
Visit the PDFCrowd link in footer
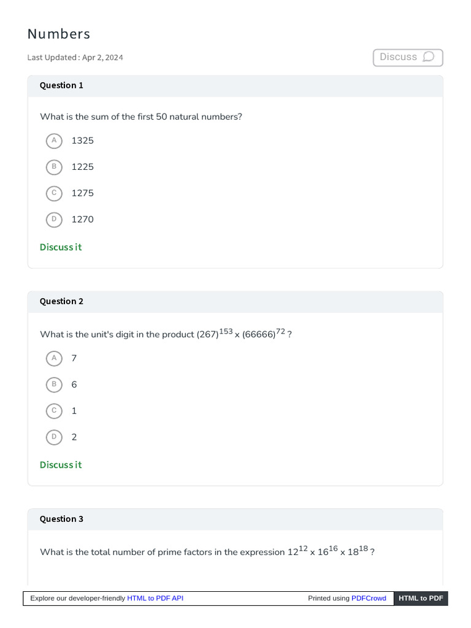pyautogui.click(x=369, y=598)
